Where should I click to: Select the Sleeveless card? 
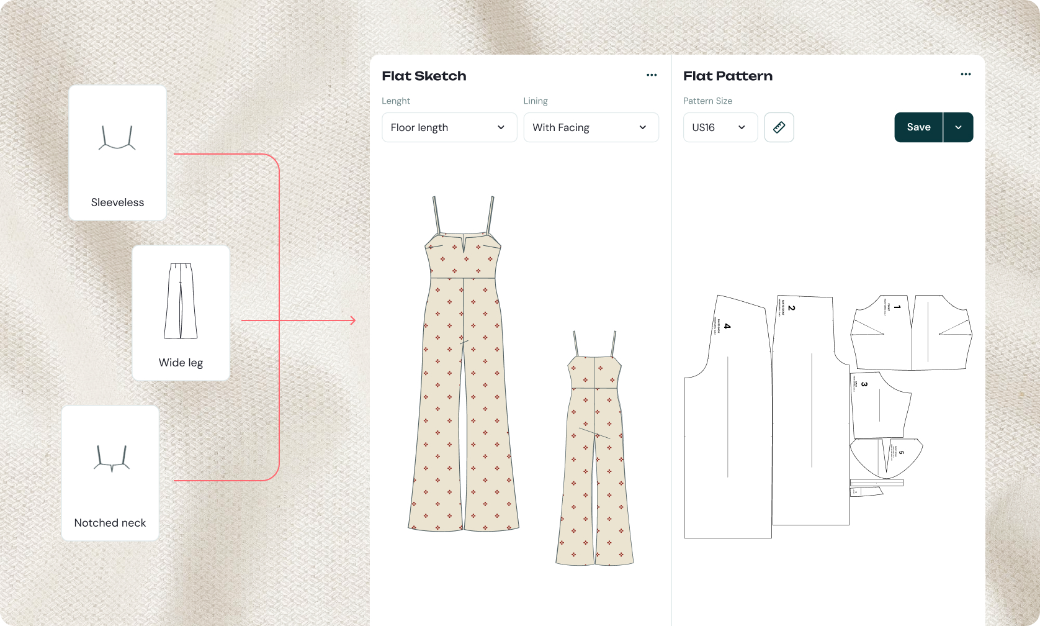pos(117,153)
